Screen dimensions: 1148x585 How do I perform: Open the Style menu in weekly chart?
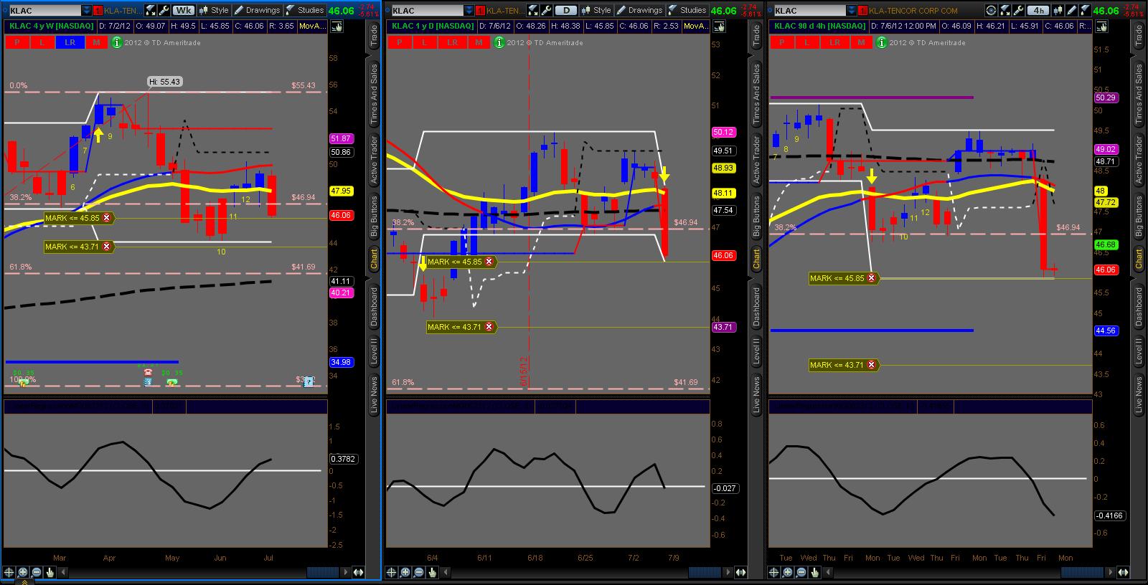213,10
